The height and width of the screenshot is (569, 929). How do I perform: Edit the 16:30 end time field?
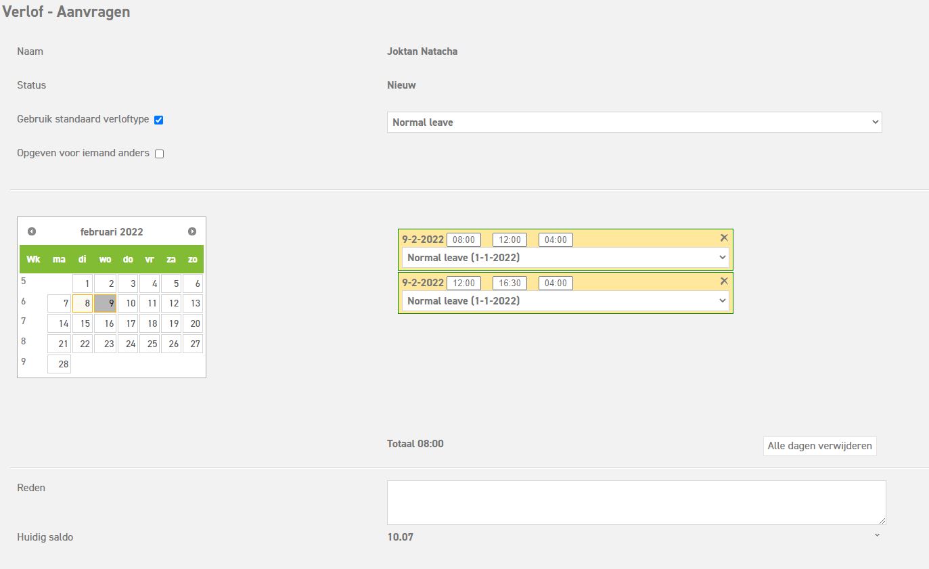tap(509, 283)
